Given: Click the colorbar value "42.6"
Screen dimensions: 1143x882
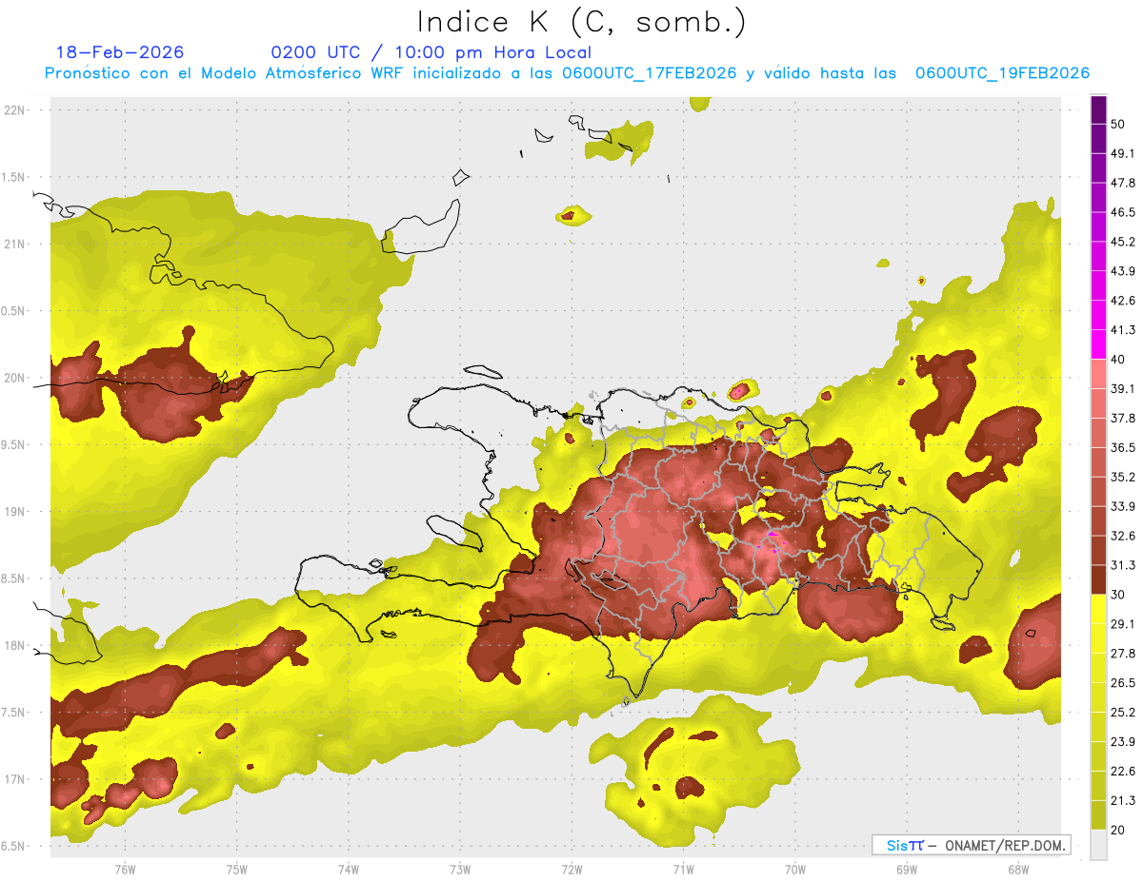Looking at the screenshot, I should click(x=1123, y=301).
